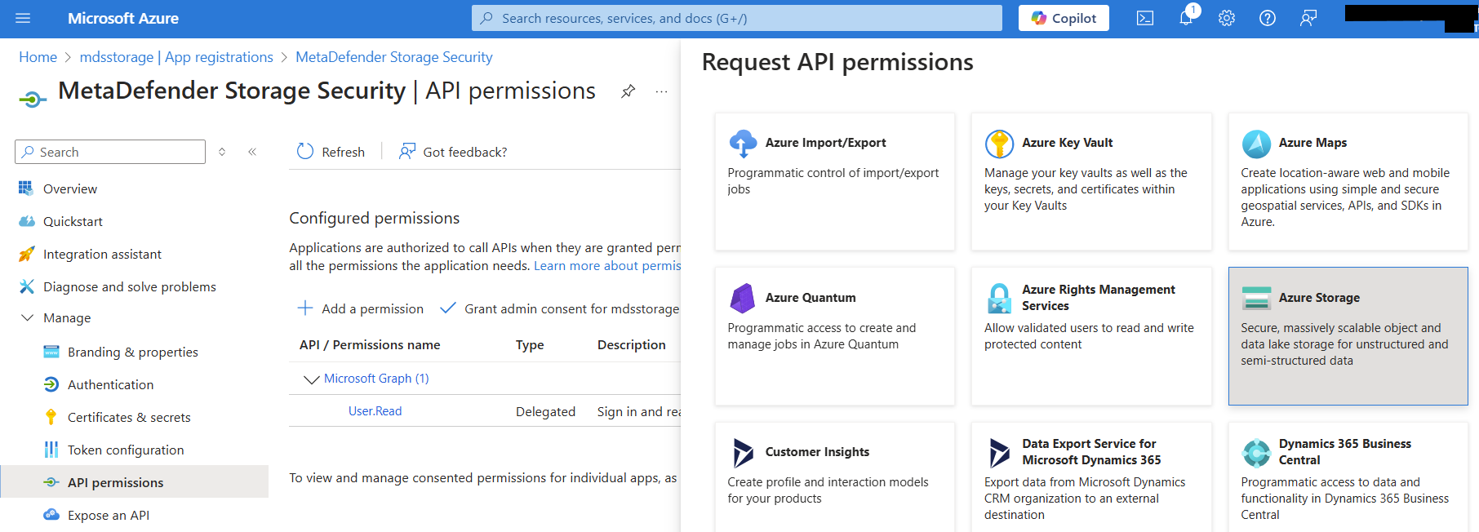Toggle expand or collapse all sidebar groups
The height and width of the screenshot is (532, 1479).
click(x=222, y=152)
